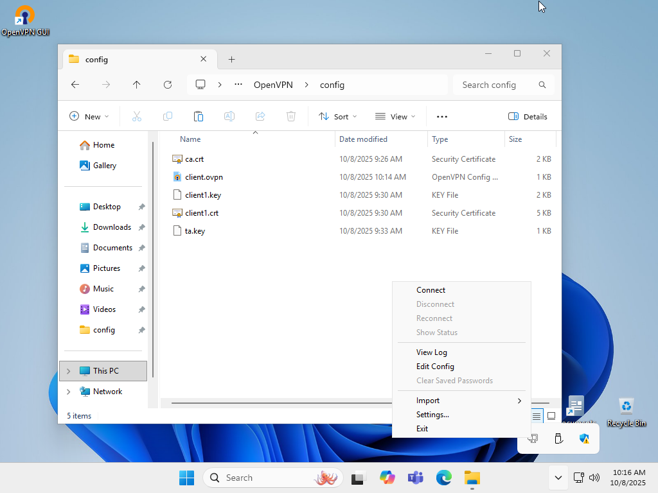Open Edit Config from the context menu
This screenshot has height=493, width=658.
(x=435, y=367)
